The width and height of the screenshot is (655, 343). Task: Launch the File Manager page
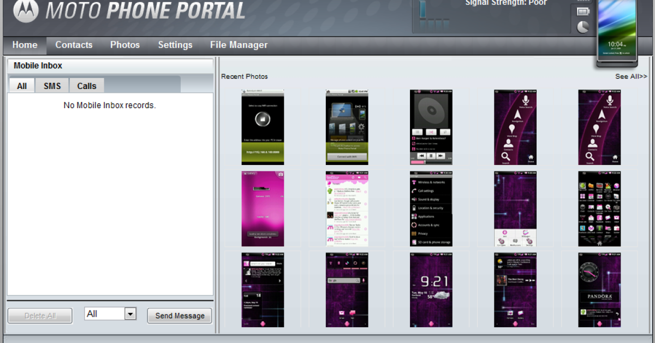[239, 45]
